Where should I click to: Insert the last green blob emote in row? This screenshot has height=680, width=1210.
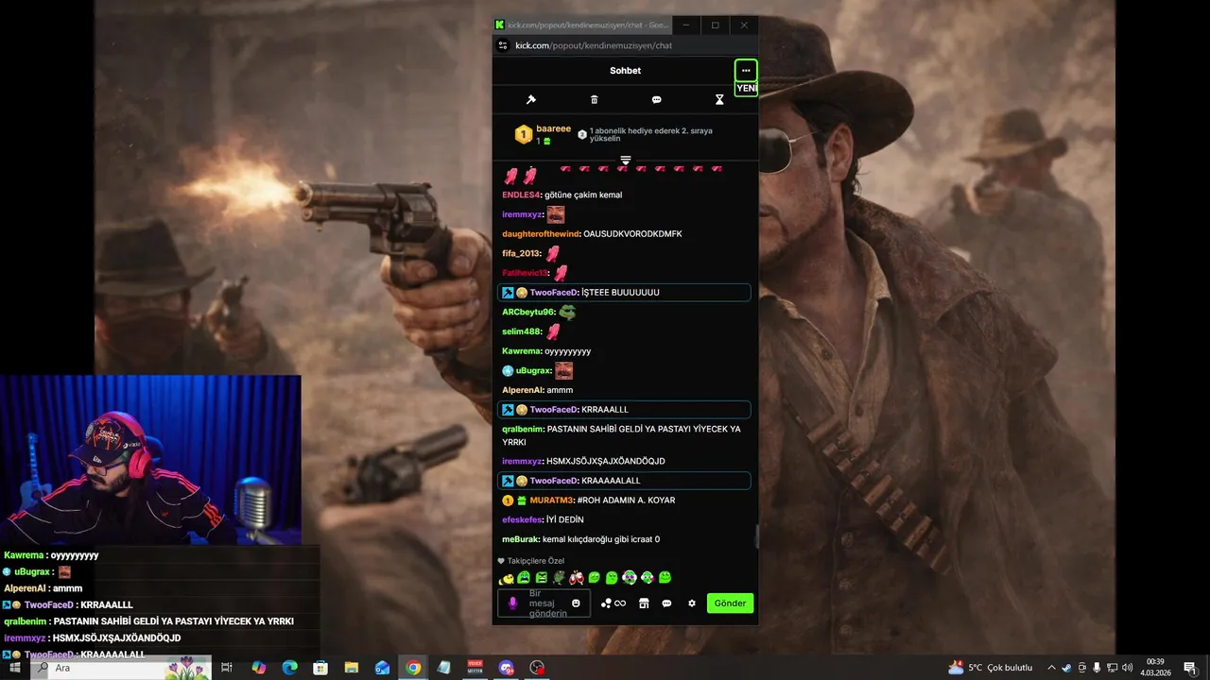click(x=665, y=577)
